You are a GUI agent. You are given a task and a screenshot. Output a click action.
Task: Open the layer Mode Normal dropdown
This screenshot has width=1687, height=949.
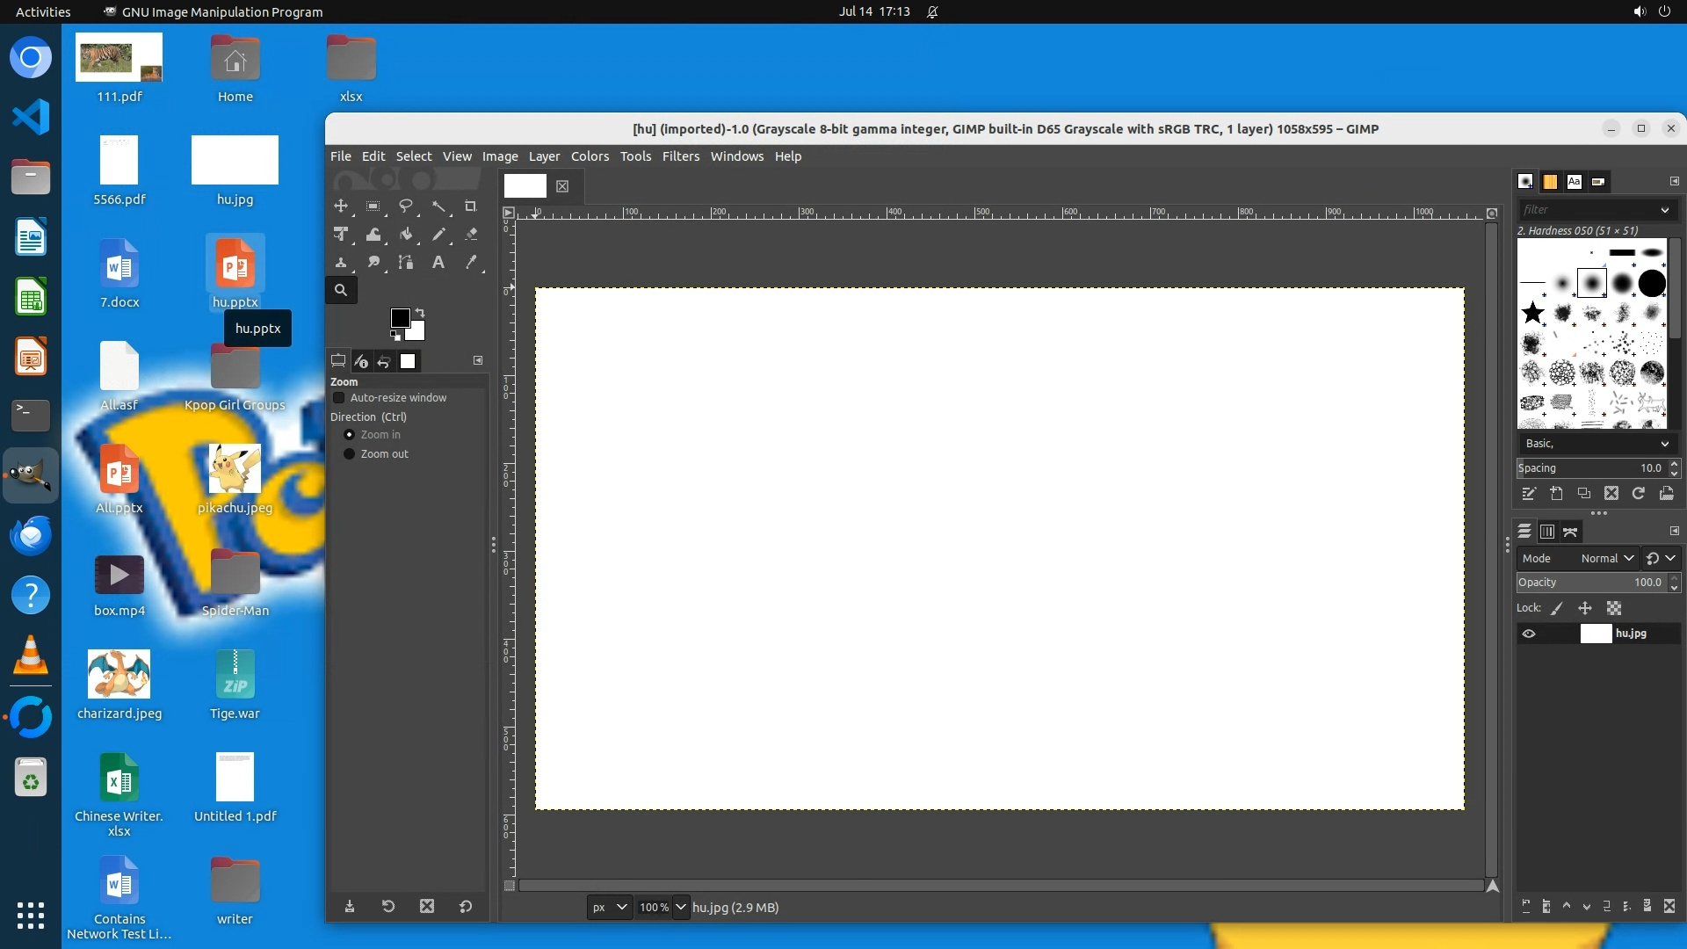point(1606,558)
